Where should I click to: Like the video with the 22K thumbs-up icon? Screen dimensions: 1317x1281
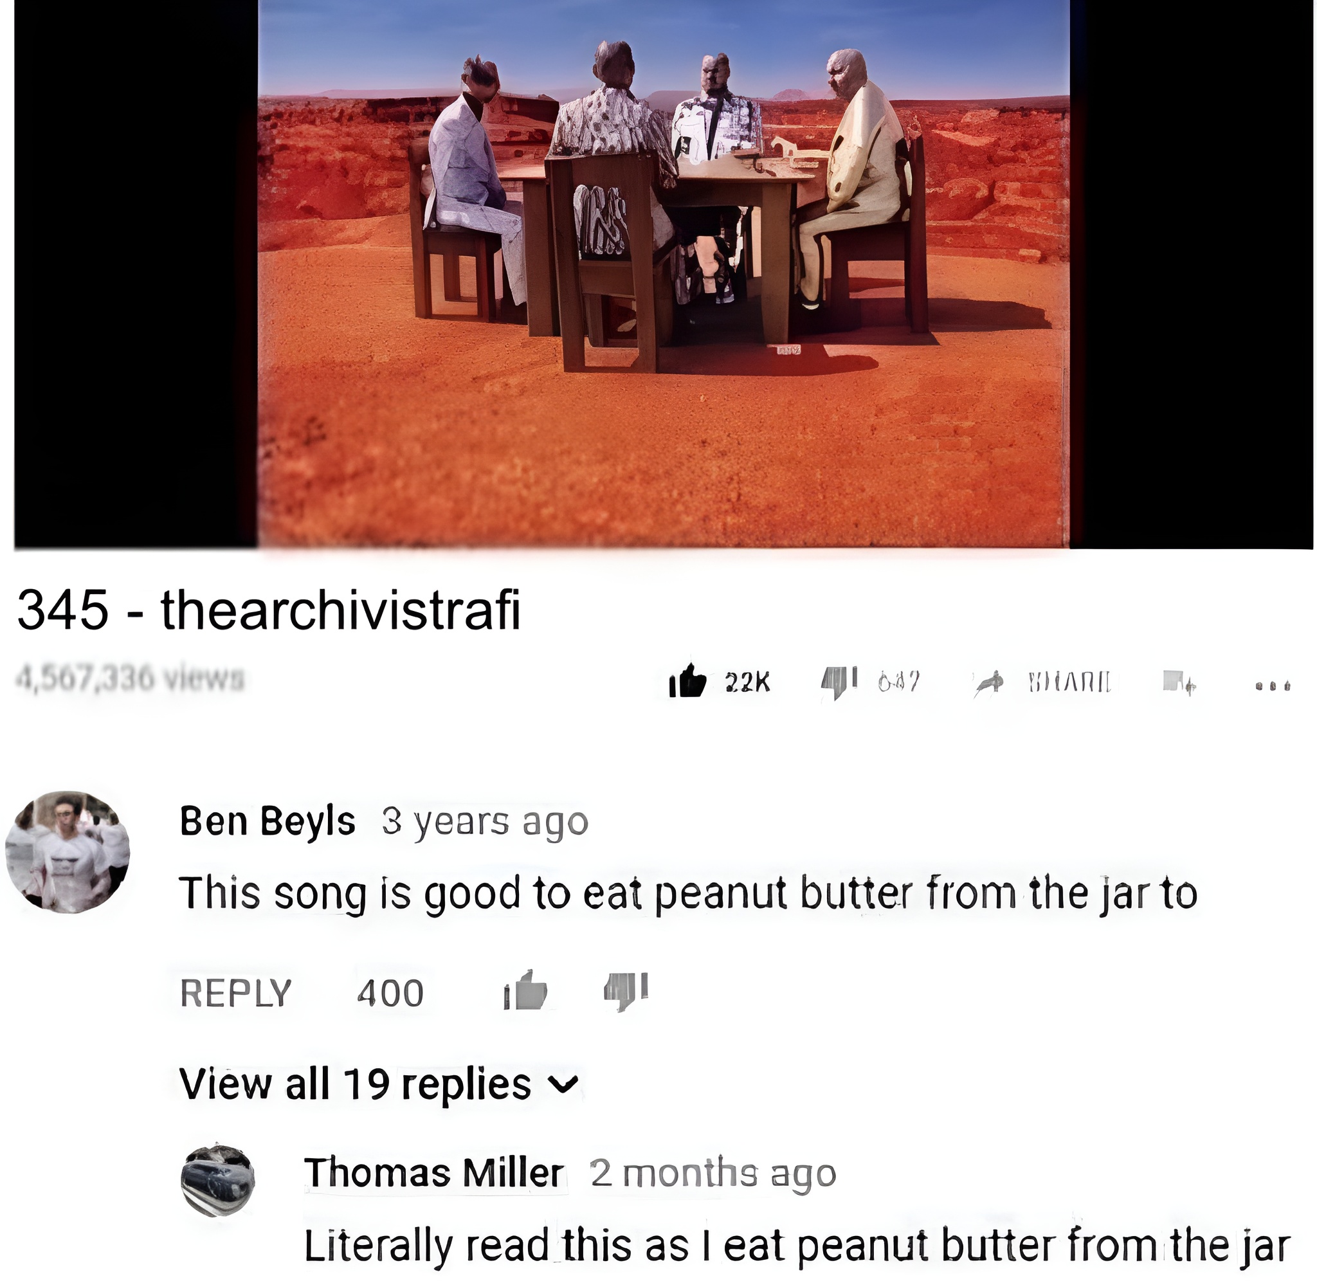687,682
